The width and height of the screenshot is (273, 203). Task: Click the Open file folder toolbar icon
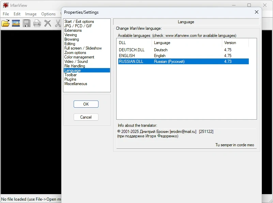(5, 23)
